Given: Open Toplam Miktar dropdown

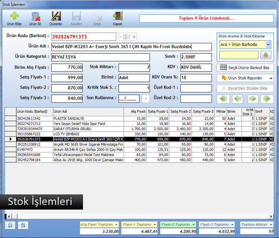Looking at the screenshot, I should coord(271,225).
